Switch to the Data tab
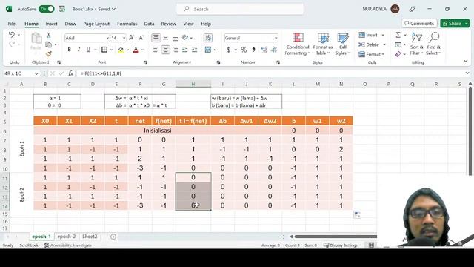Viewport: 474px width, 267px height. 149,24
